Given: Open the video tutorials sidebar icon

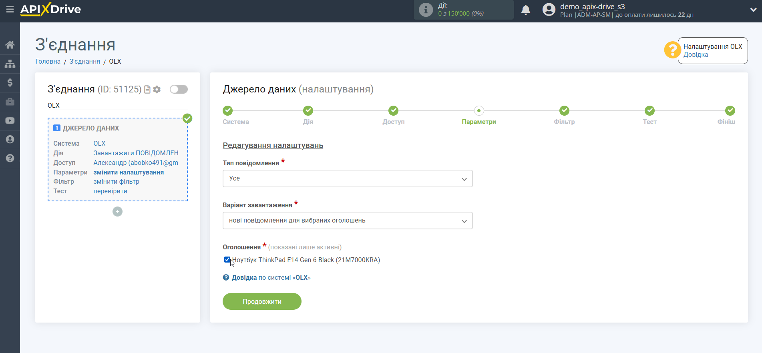Looking at the screenshot, I should [x=10, y=120].
